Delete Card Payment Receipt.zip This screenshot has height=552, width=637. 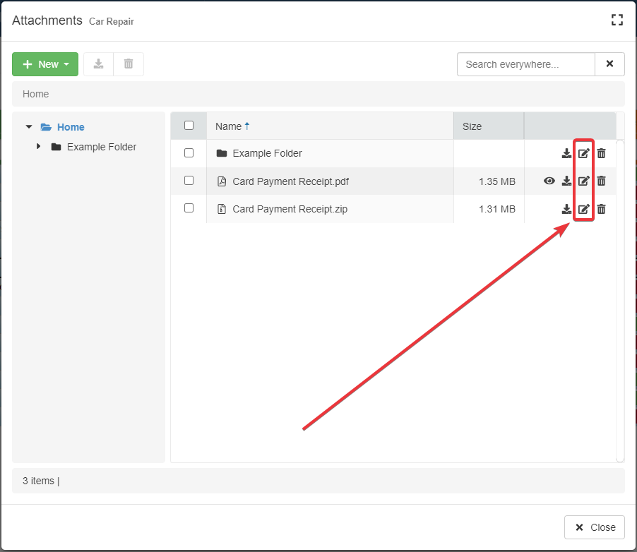pos(601,209)
